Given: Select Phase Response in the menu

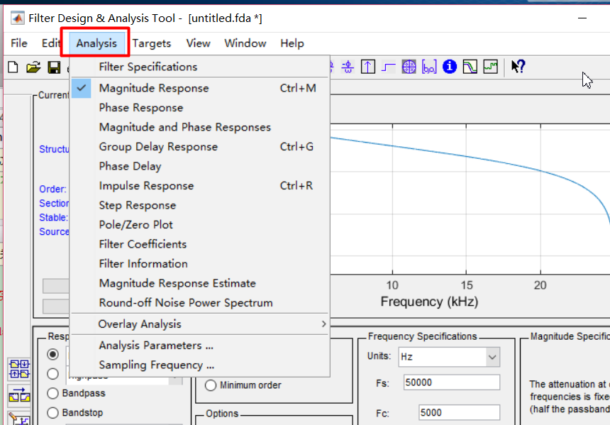Looking at the screenshot, I should click(200, 108).
